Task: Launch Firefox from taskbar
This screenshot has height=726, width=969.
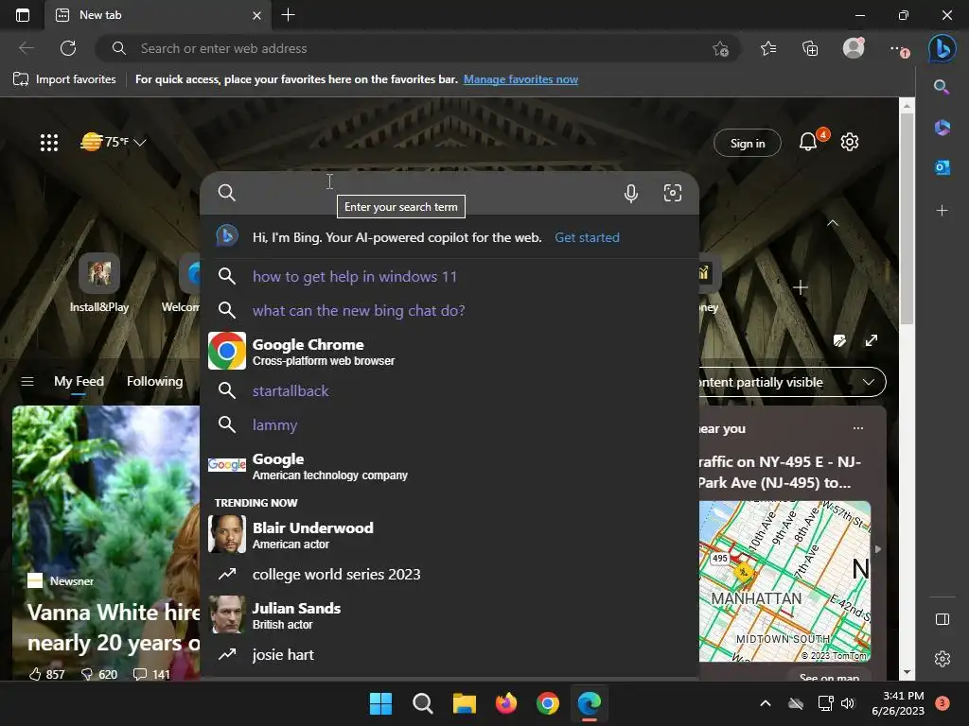Action: [x=505, y=703]
